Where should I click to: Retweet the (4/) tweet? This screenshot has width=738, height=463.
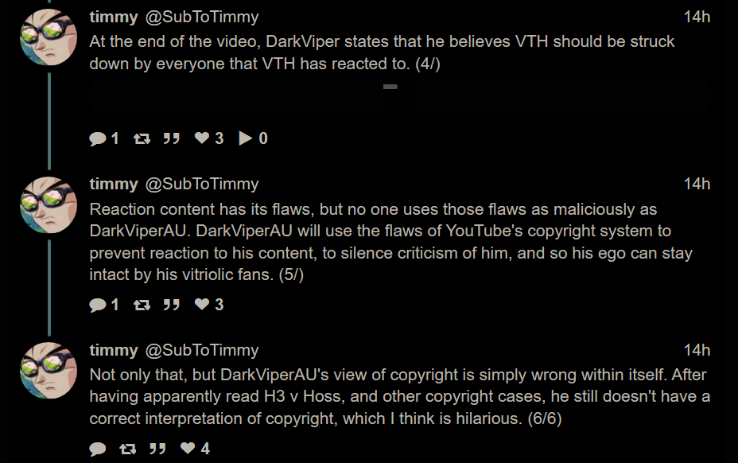tap(142, 139)
